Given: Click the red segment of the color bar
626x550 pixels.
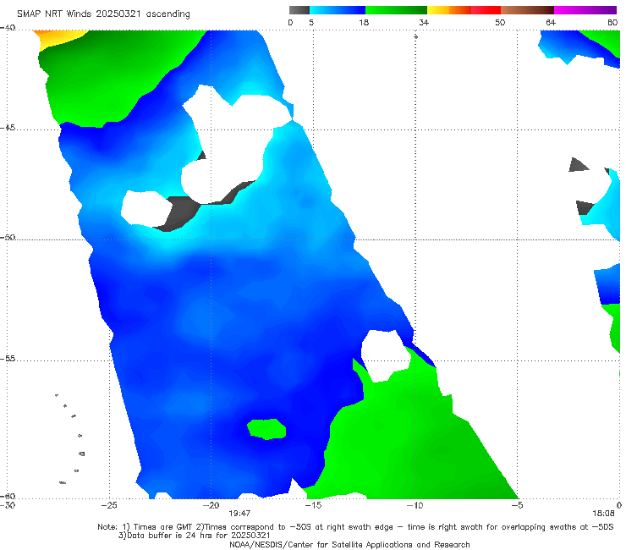Looking at the screenshot, I should pos(486,10).
